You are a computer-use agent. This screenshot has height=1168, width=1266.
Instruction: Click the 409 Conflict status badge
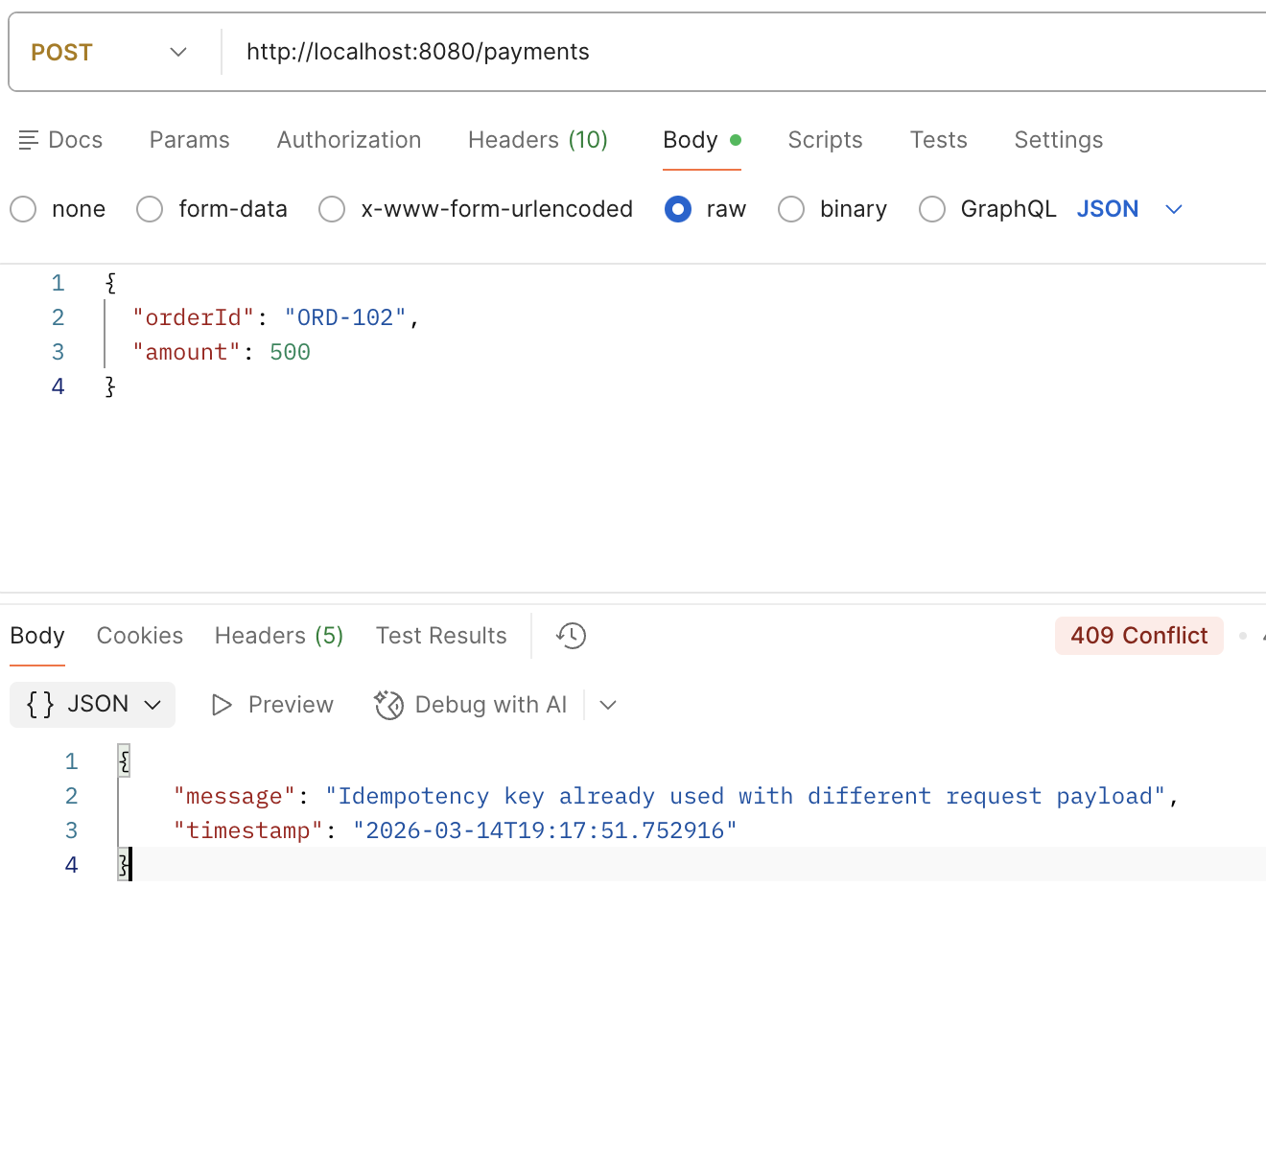point(1138,636)
